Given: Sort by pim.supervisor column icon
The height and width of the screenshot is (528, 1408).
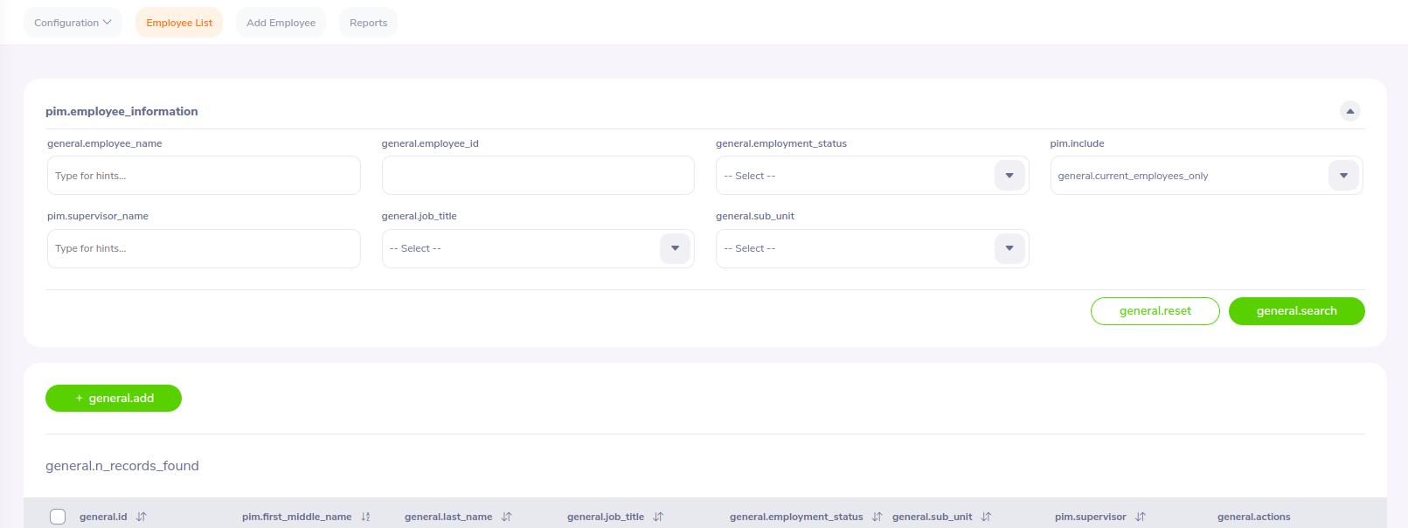Looking at the screenshot, I should click(x=1141, y=517).
